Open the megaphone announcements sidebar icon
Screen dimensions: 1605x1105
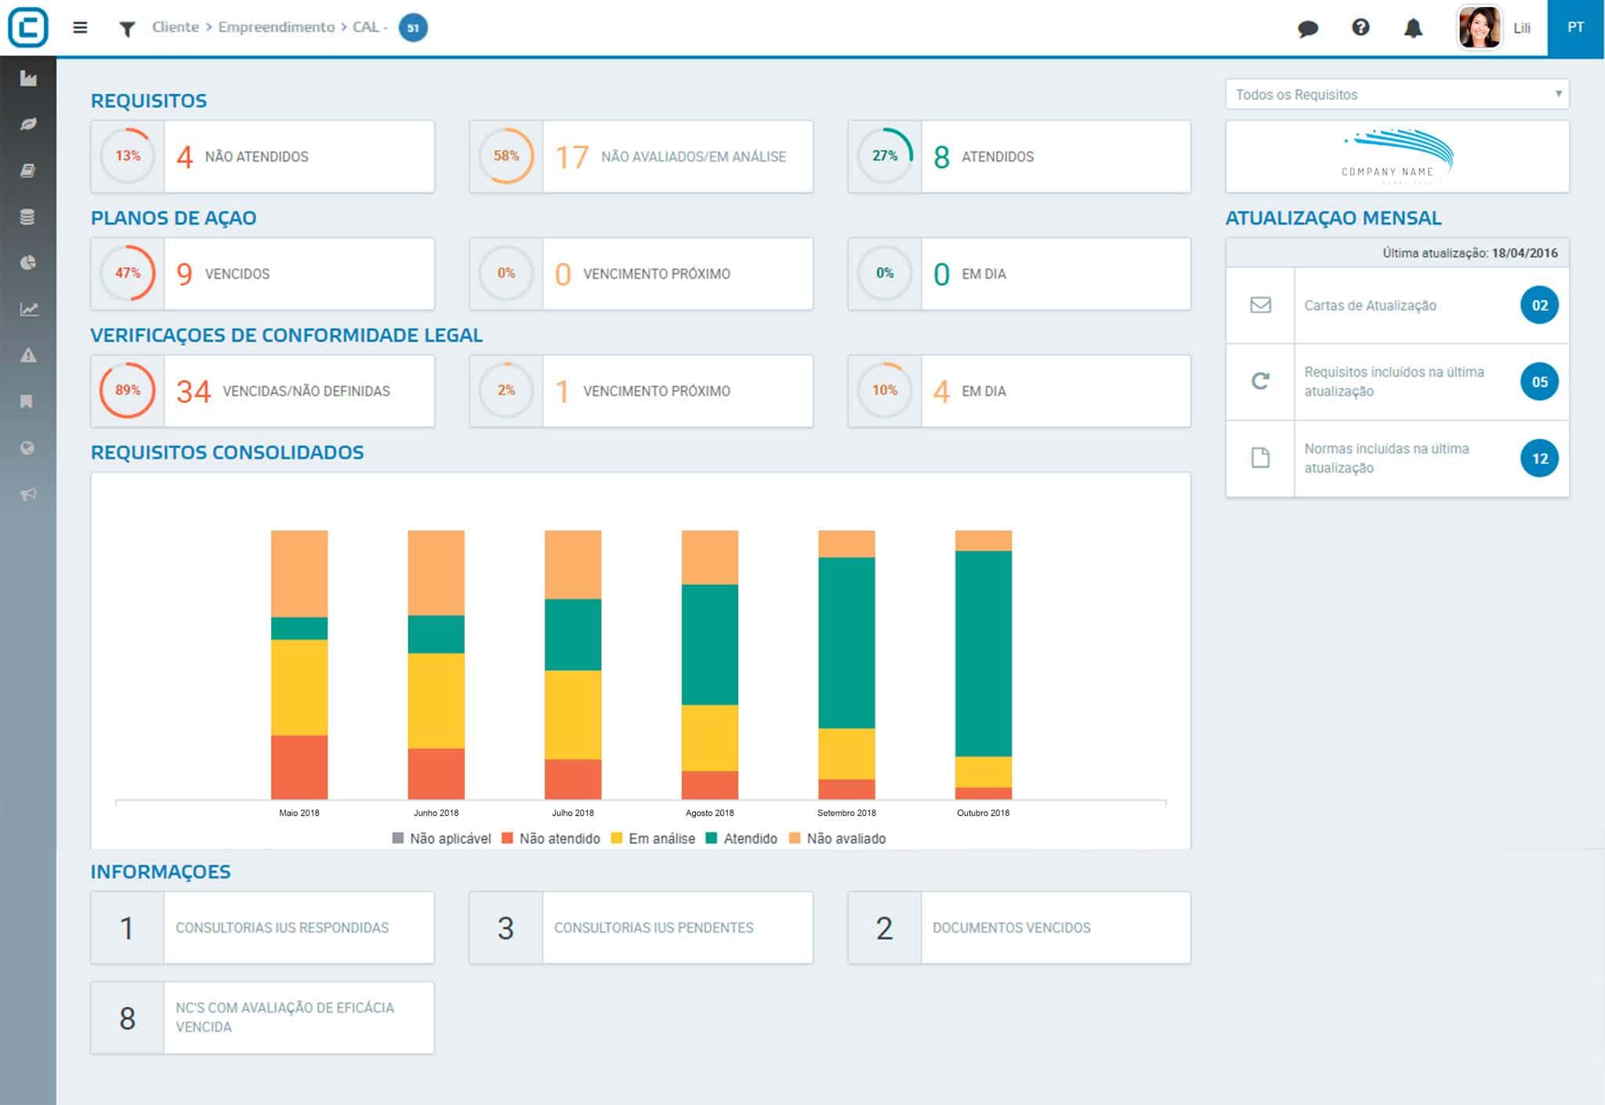(28, 494)
